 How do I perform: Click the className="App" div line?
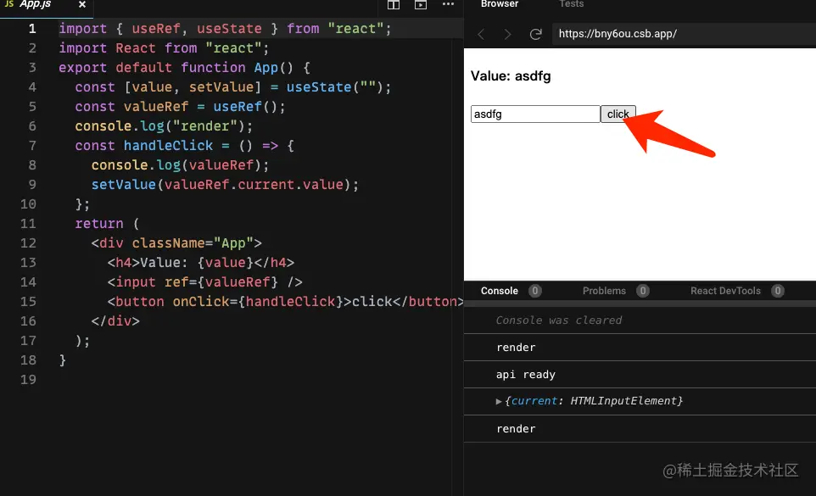pyautogui.click(x=176, y=242)
